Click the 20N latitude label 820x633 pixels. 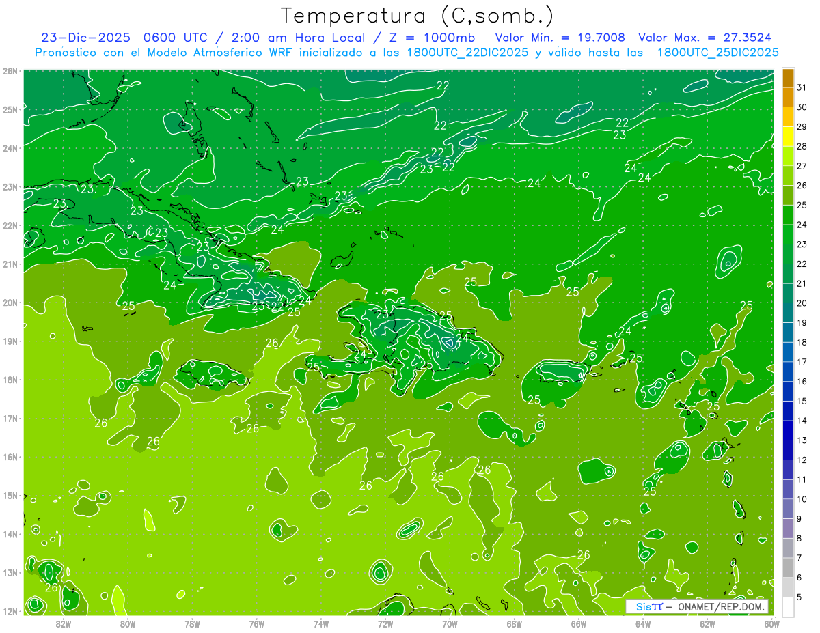pyautogui.click(x=10, y=303)
